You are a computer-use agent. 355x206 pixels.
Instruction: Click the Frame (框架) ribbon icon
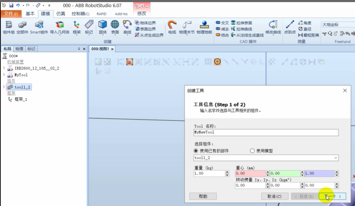click(x=76, y=27)
